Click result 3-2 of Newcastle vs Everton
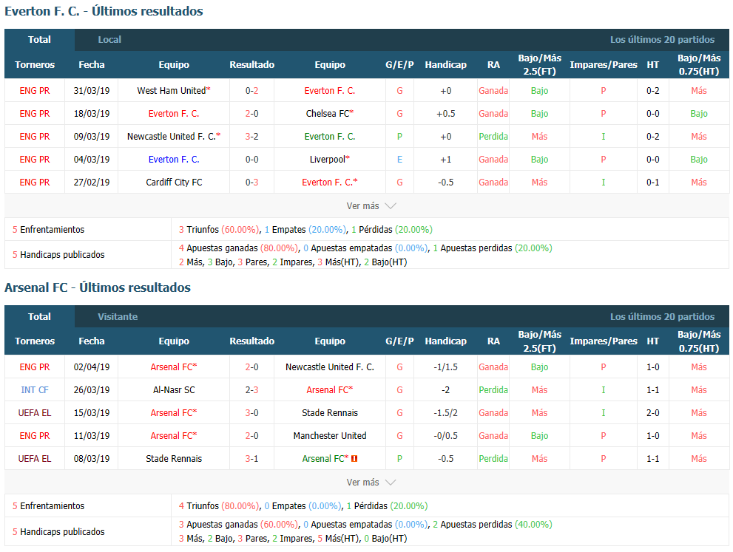The height and width of the screenshot is (552, 733). point(252,137)
